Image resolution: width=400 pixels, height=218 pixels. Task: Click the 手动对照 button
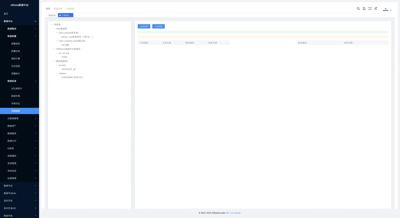159,26
